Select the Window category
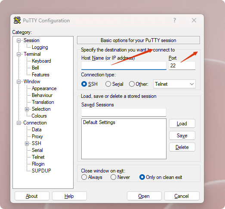 32,82
